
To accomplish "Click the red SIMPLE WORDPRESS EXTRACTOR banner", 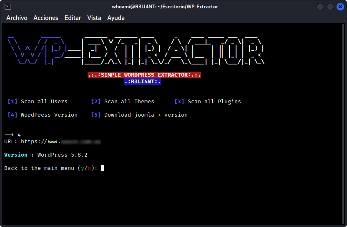I will [144, 75].
